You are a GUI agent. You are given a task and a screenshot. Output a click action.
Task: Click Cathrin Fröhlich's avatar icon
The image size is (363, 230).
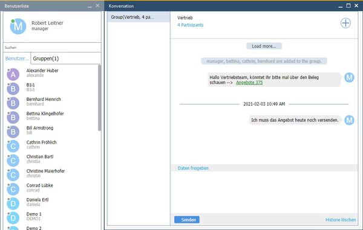point(13,146)
